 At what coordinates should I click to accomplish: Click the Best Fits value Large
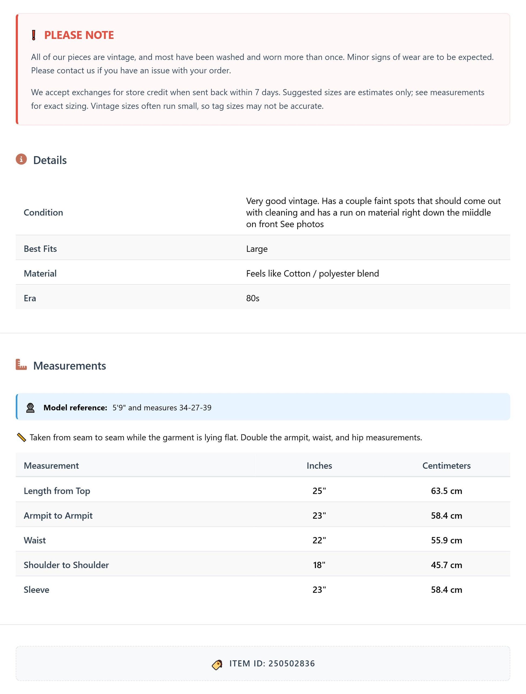click(x=257, y=249)
